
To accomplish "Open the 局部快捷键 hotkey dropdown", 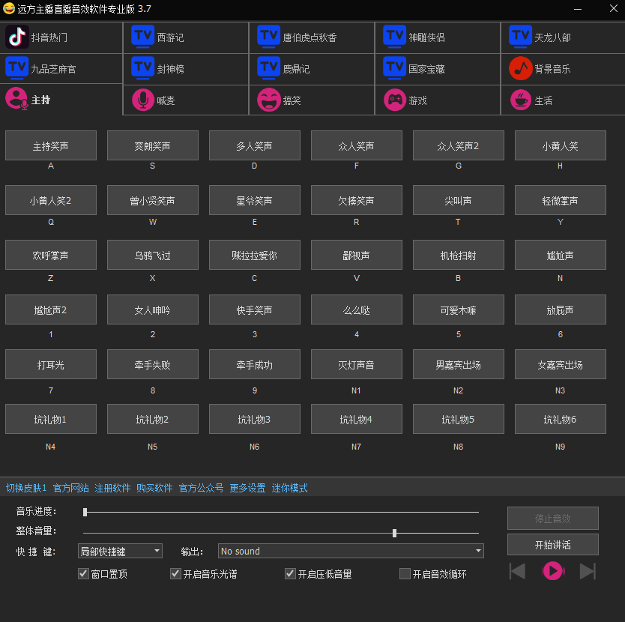I will point(120,551).
